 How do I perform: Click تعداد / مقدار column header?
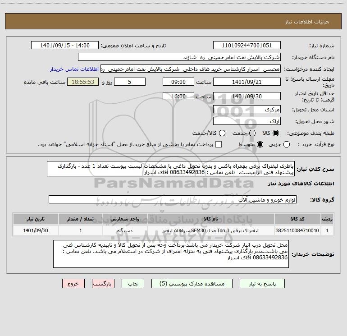click(x=81, y=219)
